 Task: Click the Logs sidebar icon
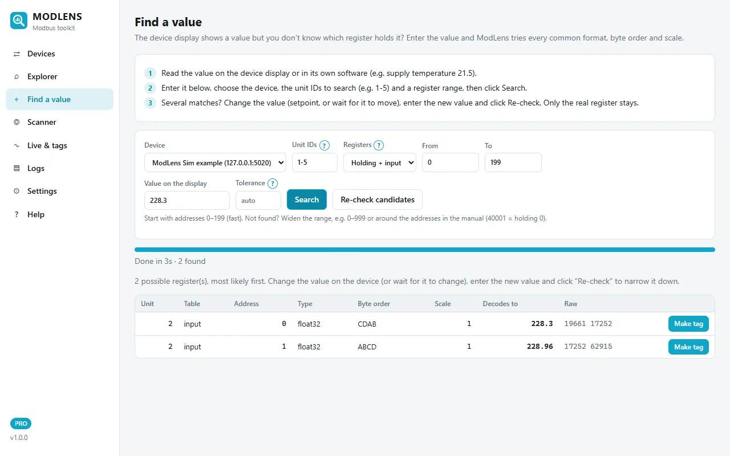click(17, 168)
